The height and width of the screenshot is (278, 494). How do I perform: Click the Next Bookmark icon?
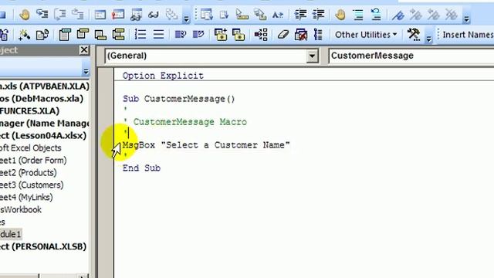416,15
